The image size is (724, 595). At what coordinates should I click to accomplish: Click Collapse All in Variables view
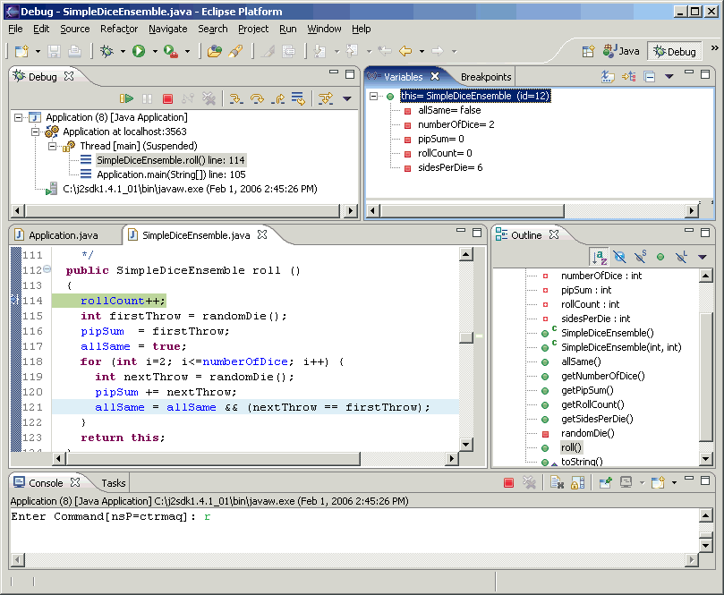(x=651, y=77)
